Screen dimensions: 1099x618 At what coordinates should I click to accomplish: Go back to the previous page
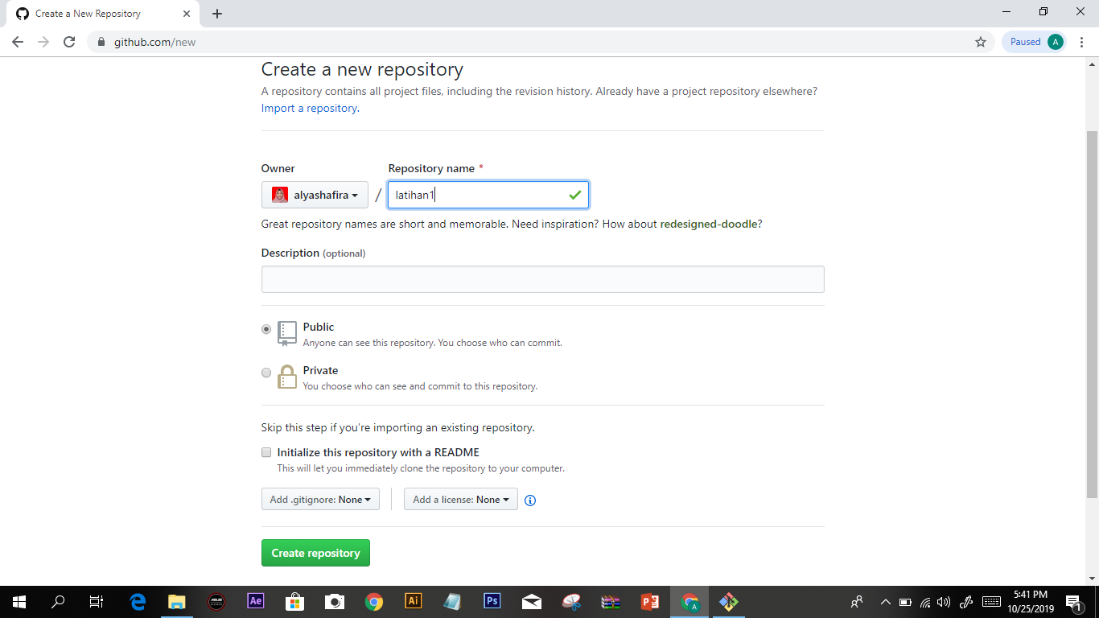[18, 42]
